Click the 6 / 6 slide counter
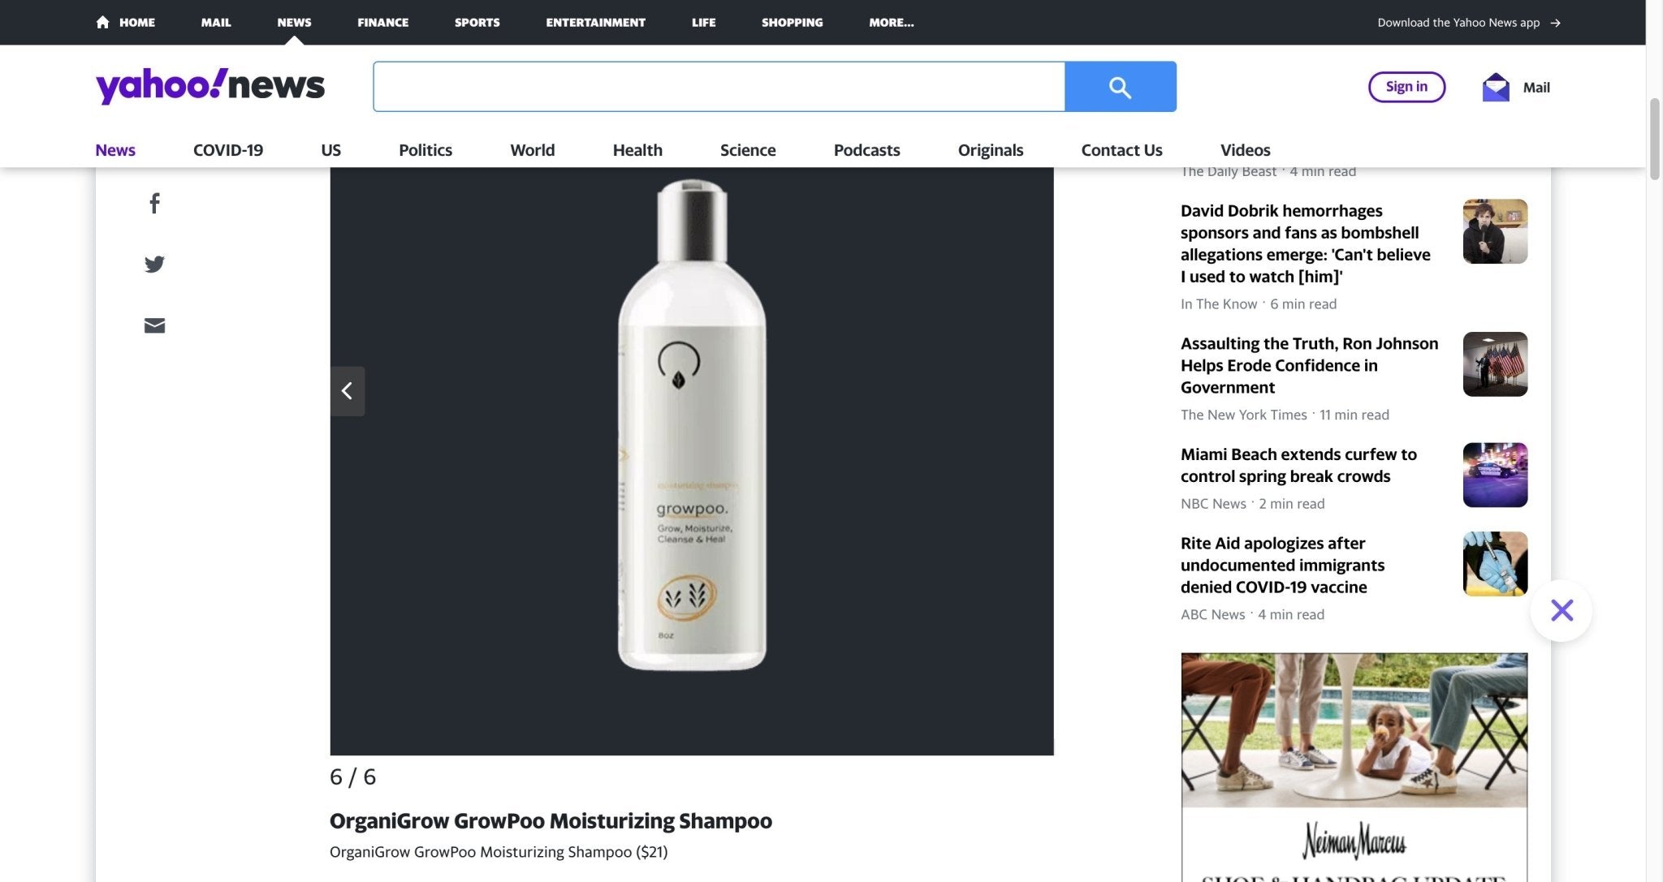The height and width of the screenshot is (882, 1663). (352, 777)
